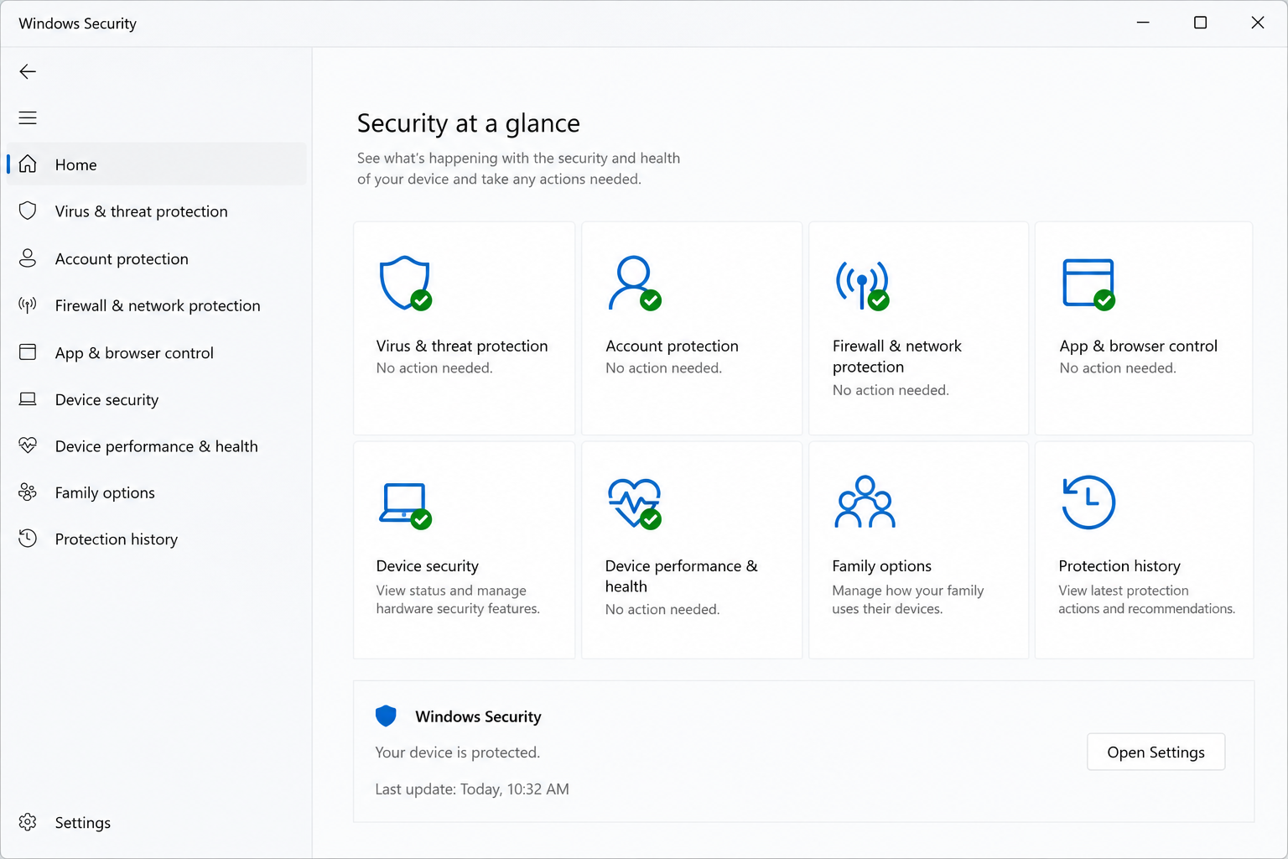Click Family options card title
Viewport: 1288px width, 859px height.
(882, 566)
